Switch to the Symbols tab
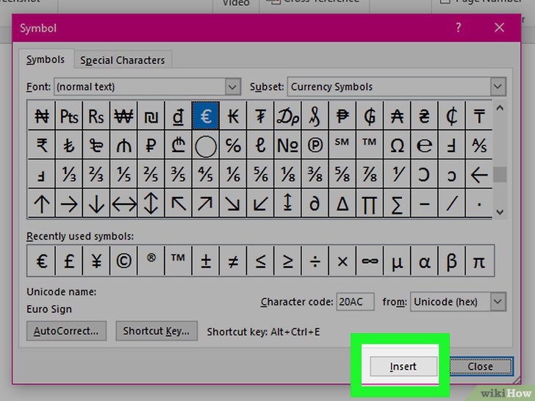This screenshot has width=535, height=401. tap(46, 59)
